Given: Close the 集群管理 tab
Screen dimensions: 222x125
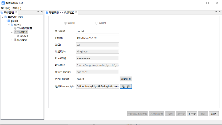Looking at the screenshot, I should (x=16, y=13).
